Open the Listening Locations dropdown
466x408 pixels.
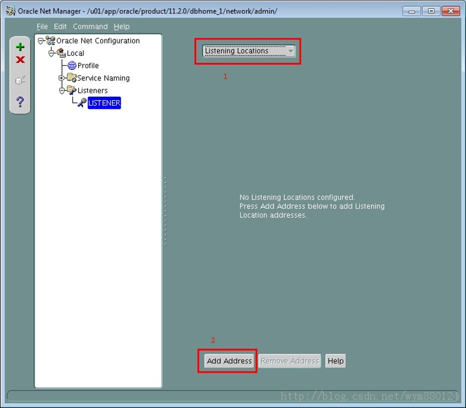point(249,51)
